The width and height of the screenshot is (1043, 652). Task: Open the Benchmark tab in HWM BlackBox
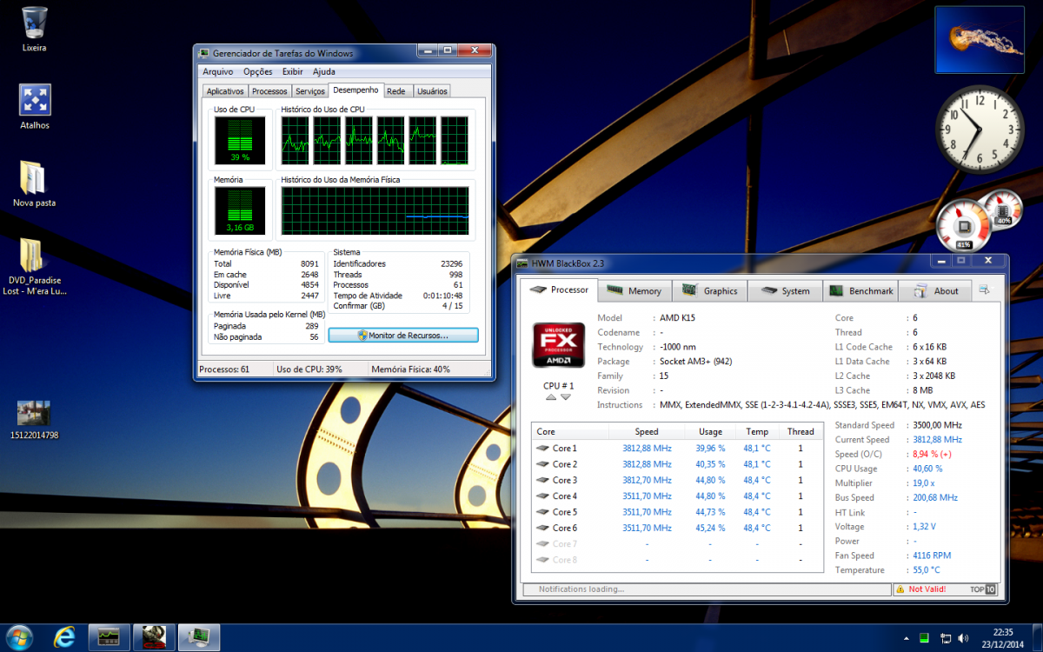(860, 291)
